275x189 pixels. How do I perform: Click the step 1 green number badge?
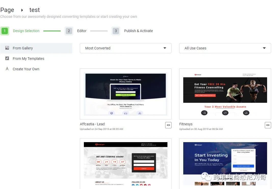5,31
